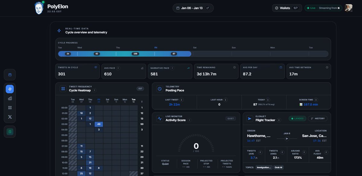Click the Grok AI topic chip
This screenshot has width=362, height=176.
click(x=278, y=167)
